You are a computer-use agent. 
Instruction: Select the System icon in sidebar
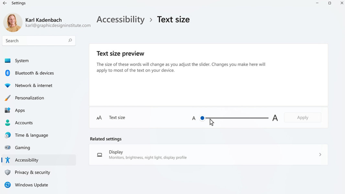[8, 60]
